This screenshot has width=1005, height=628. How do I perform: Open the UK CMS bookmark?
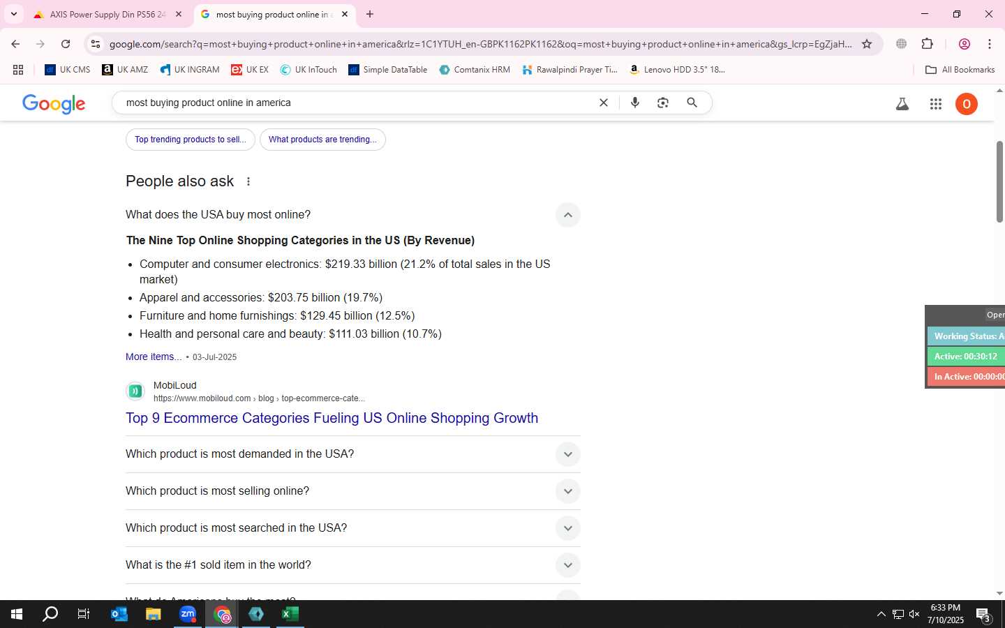click(x=68, y=70)
